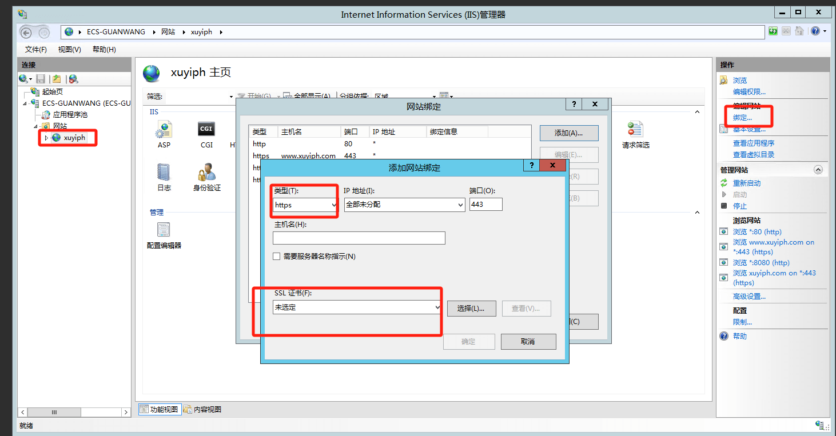Collapse the IIS feature group

[697, 112]
